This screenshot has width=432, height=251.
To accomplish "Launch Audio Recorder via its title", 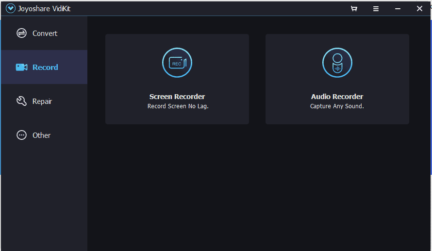I will (337, 97).
